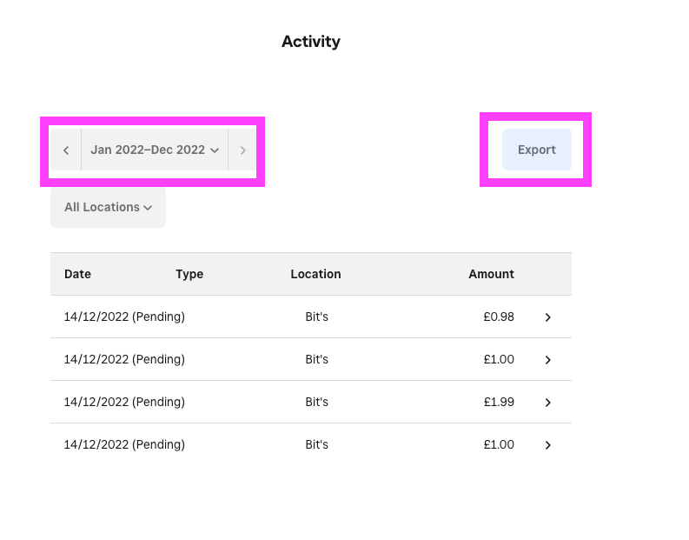Viewport: 689px width, 540px height.
Task: Click the Export button
Action: (536, 150)
